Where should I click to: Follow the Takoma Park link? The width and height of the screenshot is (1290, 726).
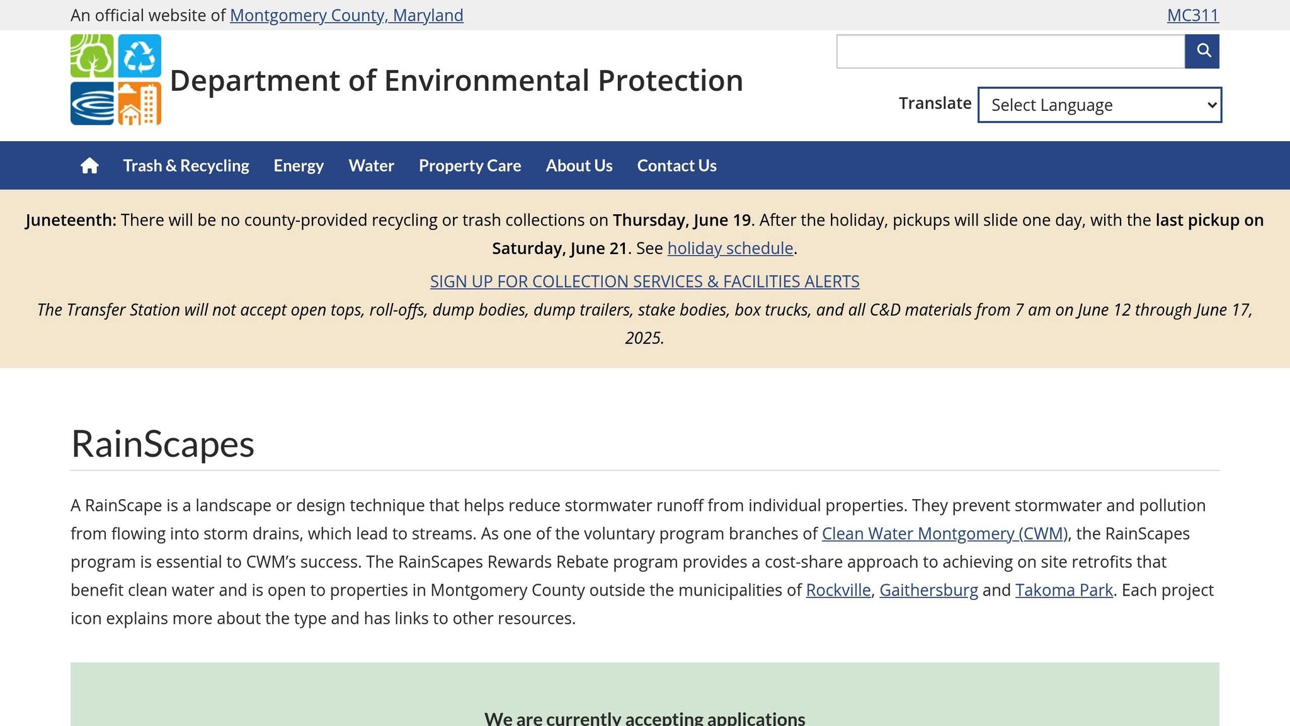pyautogui.click(x=1064, y=590)
